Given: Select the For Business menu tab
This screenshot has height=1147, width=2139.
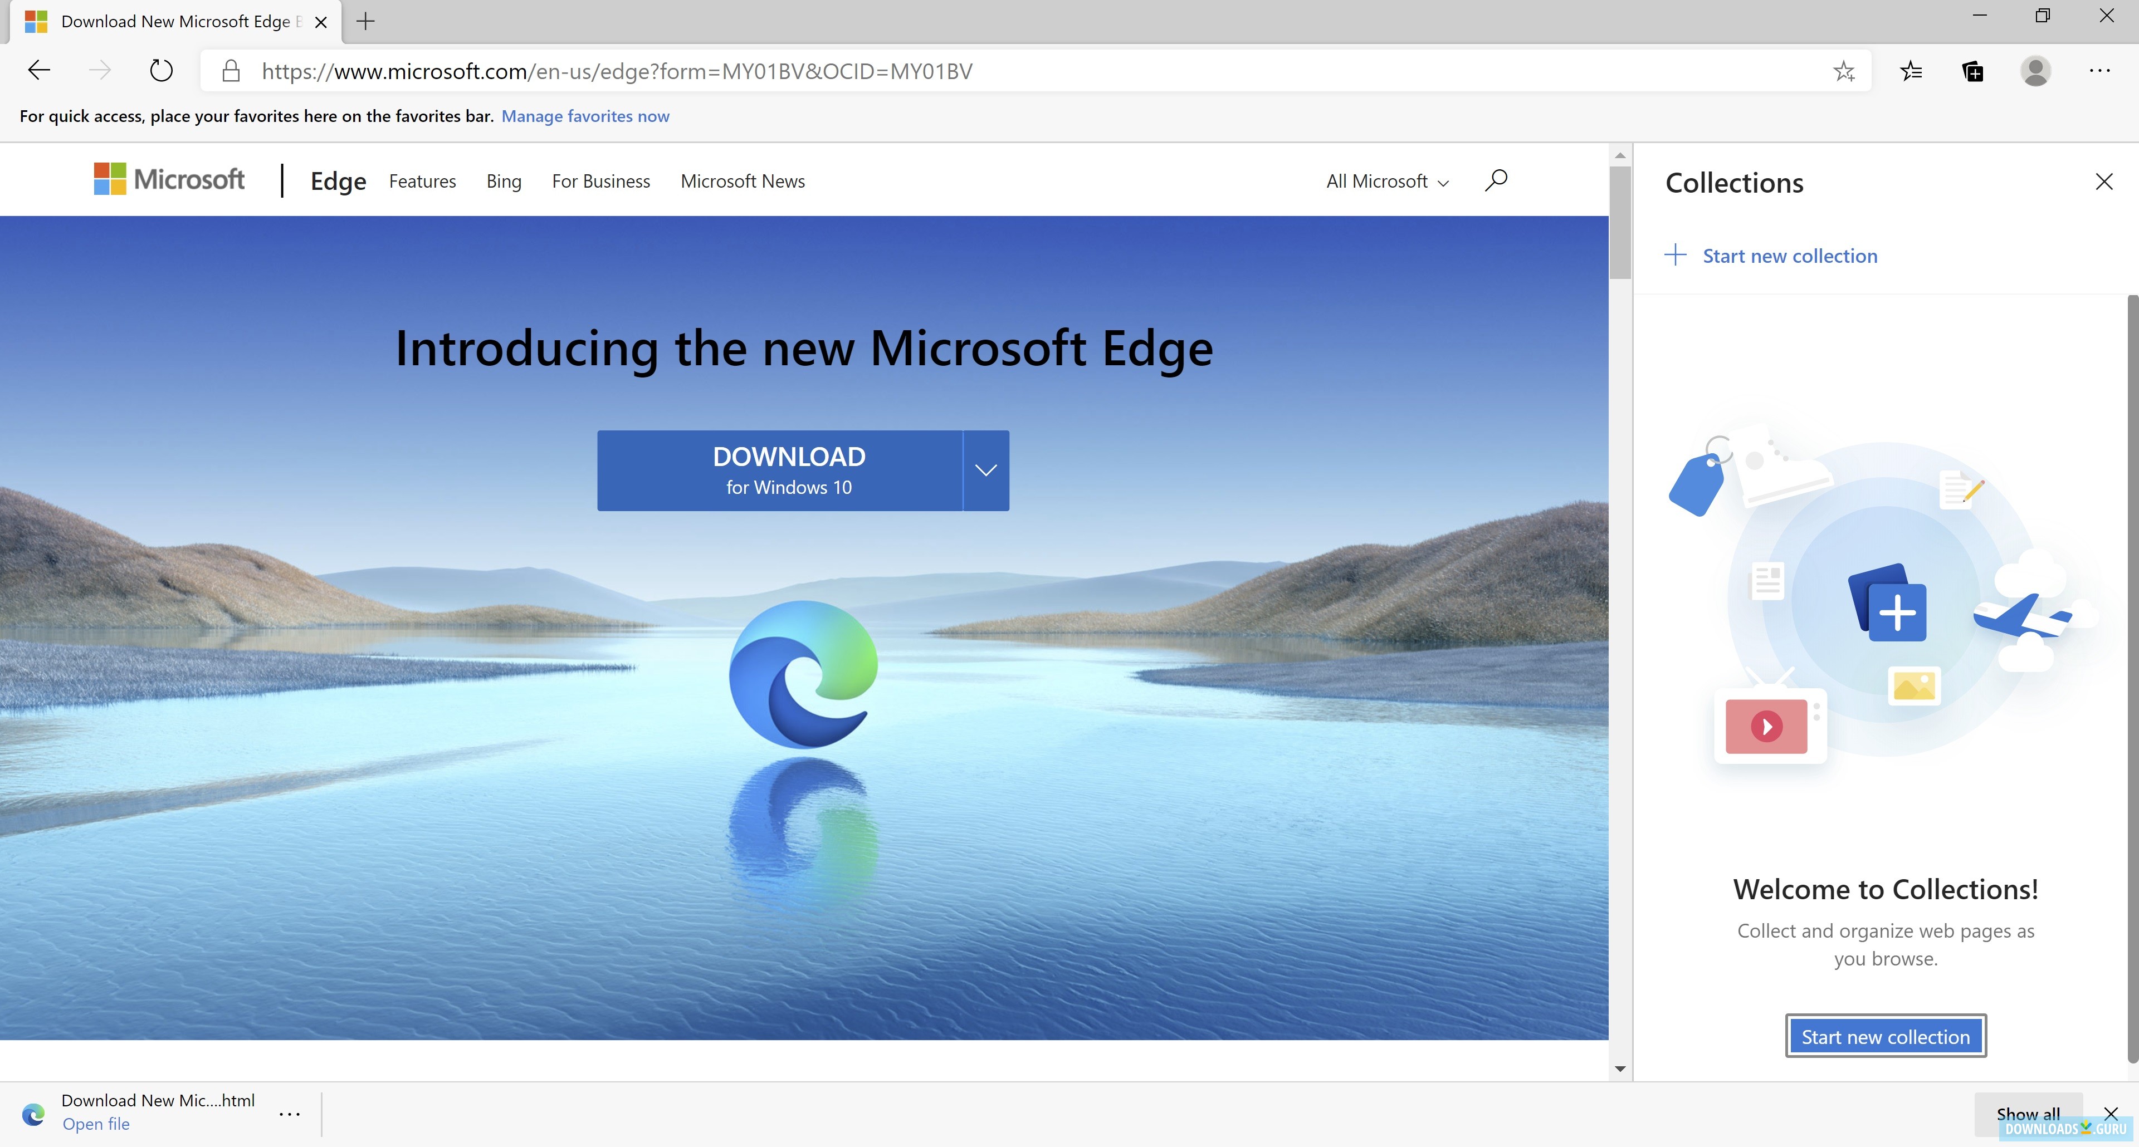Looking at the screenshot, I should coord(600,180).
